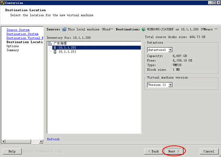Click the Destination Location step label
This screenshot has height=157, width=221.
(24, 42)
